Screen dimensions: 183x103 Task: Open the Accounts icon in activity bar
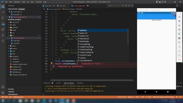[3, 87]
